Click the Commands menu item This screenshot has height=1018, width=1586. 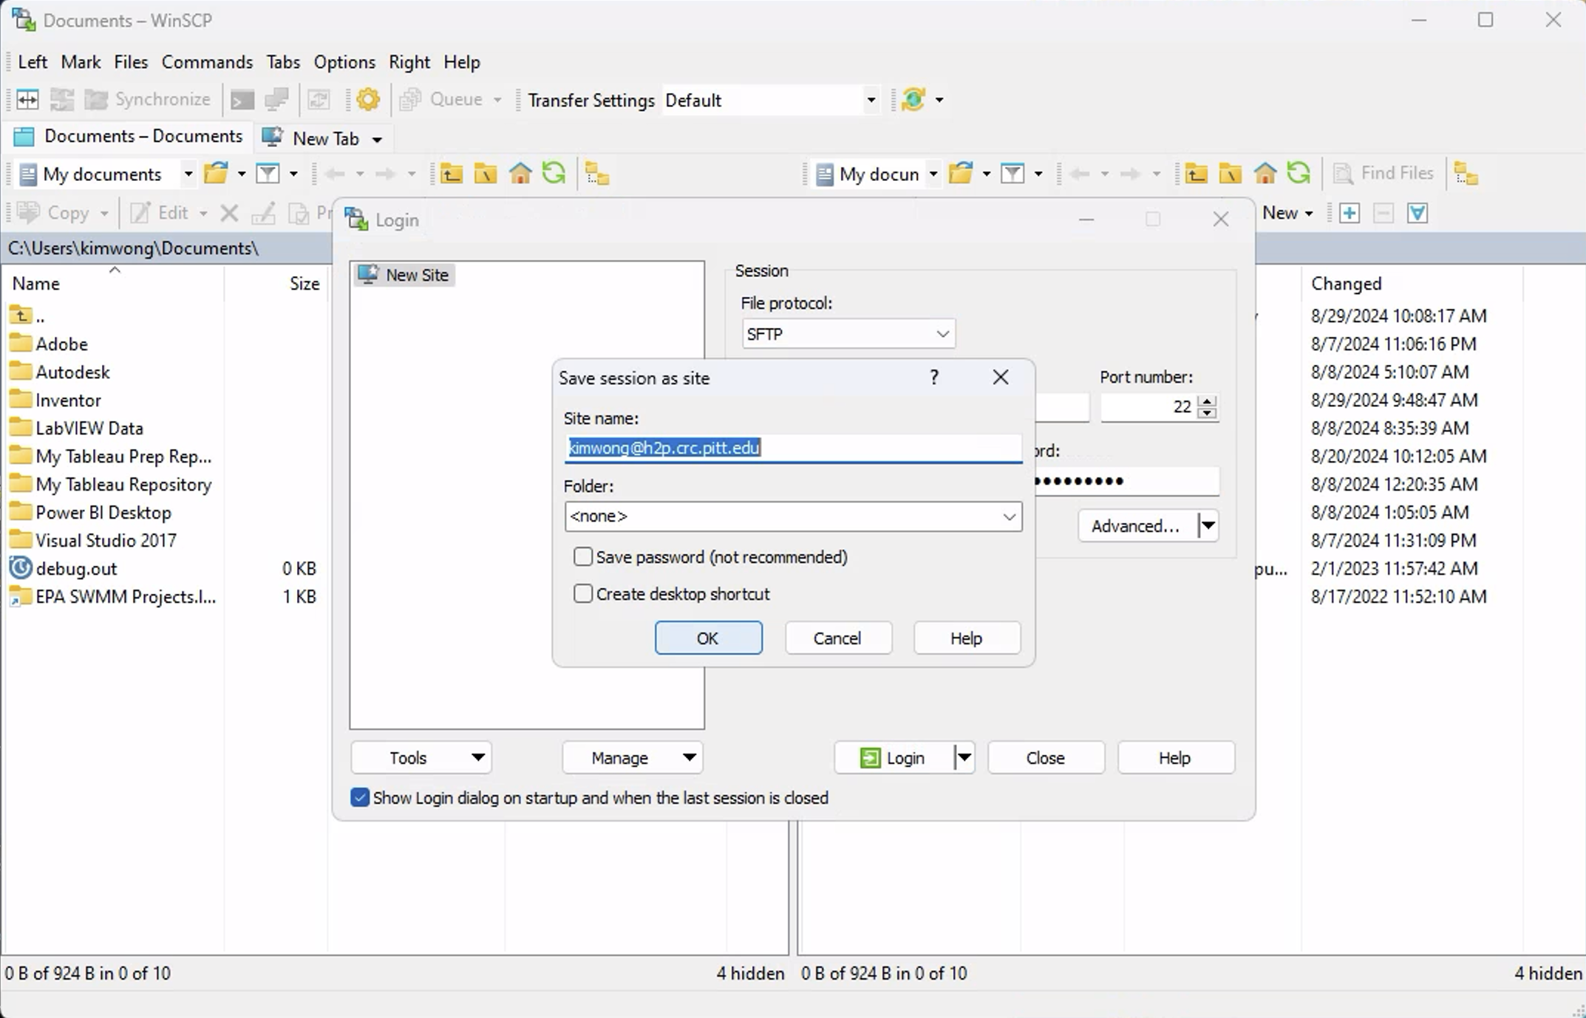pyautogui.click(x=207, y=62)
